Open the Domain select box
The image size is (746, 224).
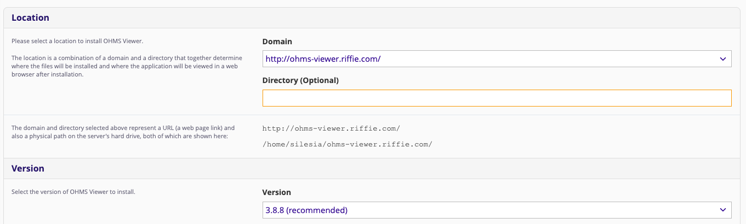point(497,58)
